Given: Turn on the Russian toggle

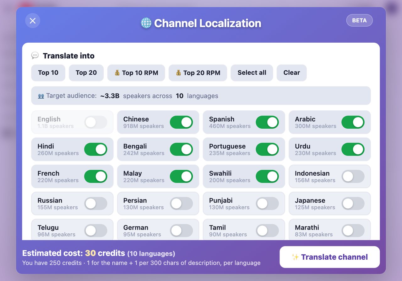Looking at the screenshot, I should pyautogui.click(x=95, y=204).
